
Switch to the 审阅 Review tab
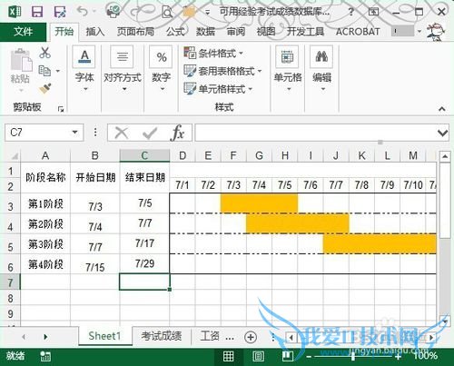tap(236, 32)
